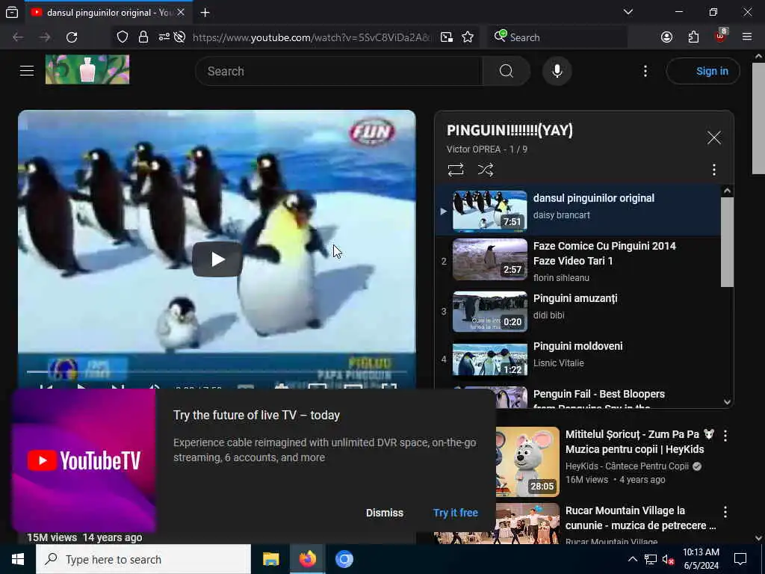Toggle shuffle playlist icon
765x574 pixels.
click(486, 170)
